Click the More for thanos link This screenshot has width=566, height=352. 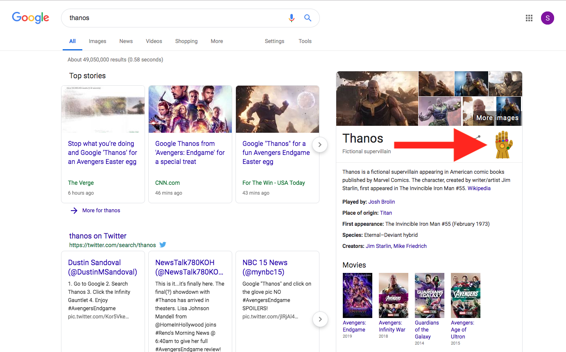101,210
